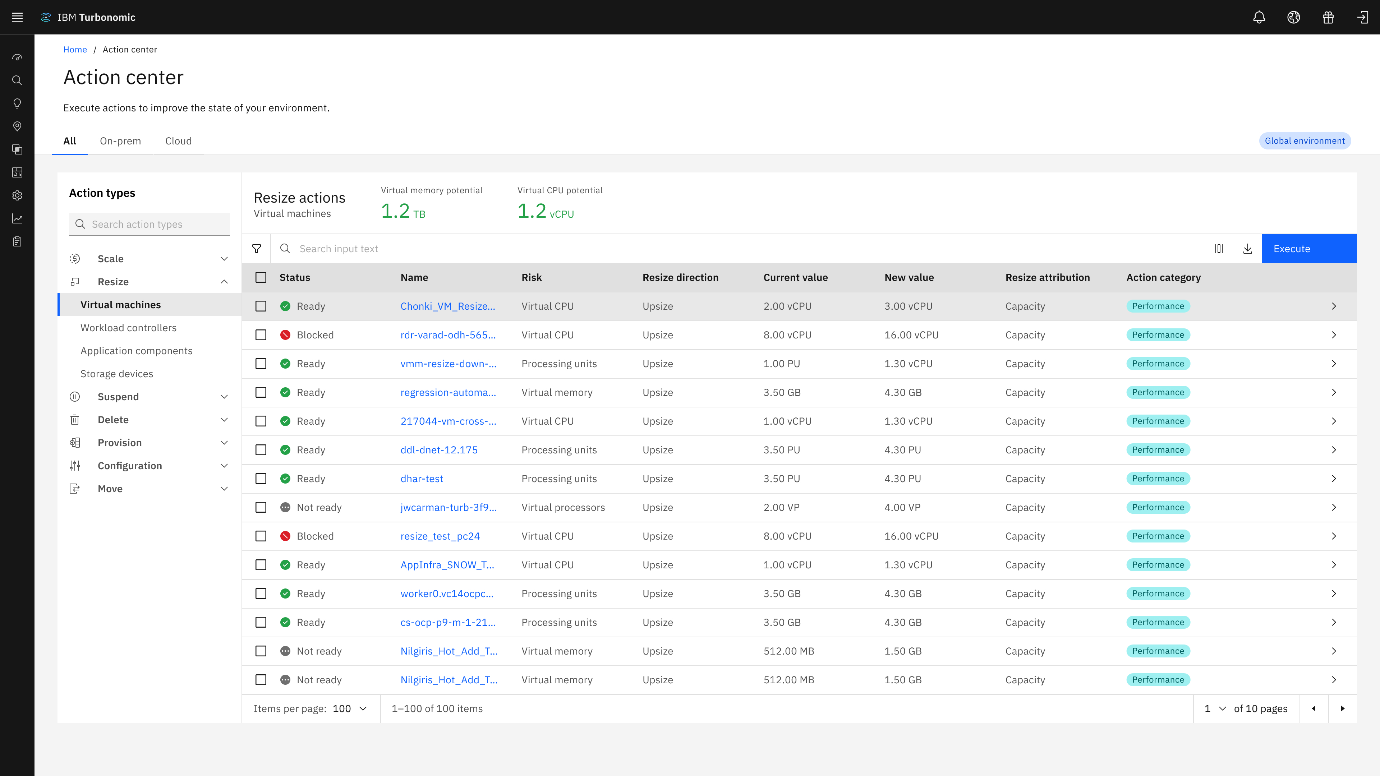The height and width of the screenshot is (776, 1380).
Task: Open the gift what's new icon
Action: click(x=1328, y=17)
